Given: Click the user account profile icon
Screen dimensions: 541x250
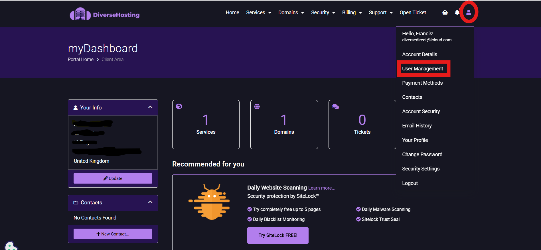Looking at the screenshot, I should coord(469,12).
